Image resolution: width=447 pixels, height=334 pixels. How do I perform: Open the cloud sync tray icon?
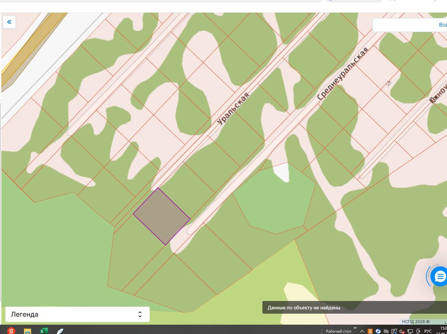[386, 331]
